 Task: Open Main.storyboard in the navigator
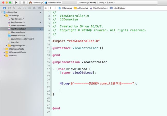coord(22,32)
